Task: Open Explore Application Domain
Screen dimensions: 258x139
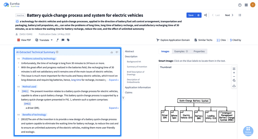Action: point(173,40)
